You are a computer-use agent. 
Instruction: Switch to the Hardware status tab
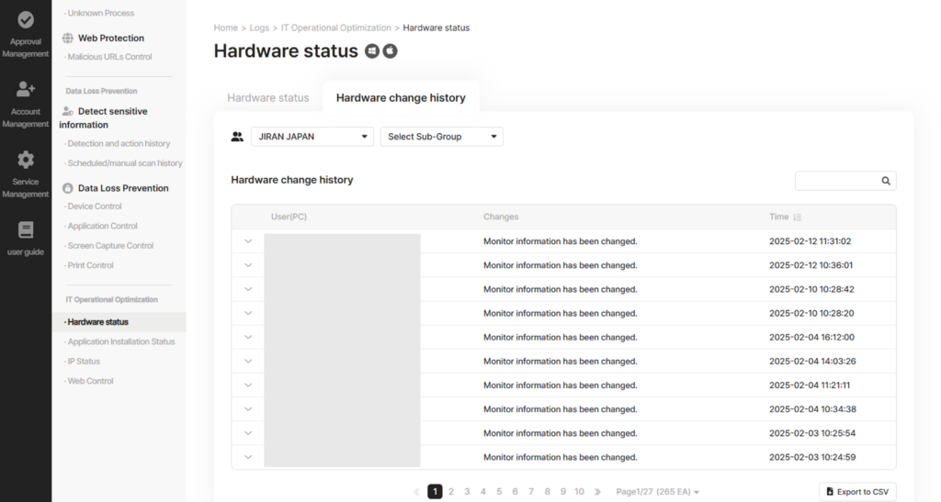pyautogui.click(x=268, y=98)
